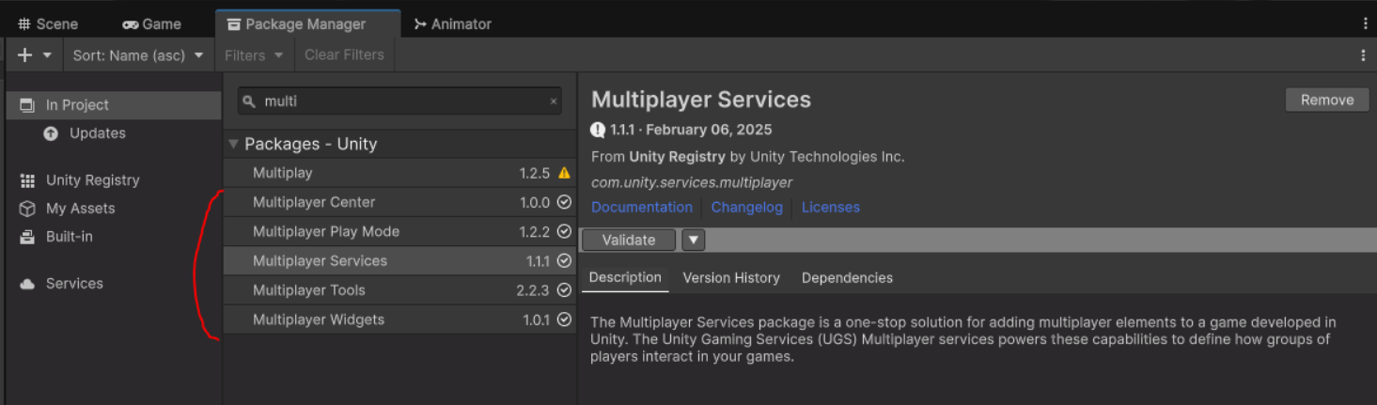Open the Dependencies tab
Viewport: 1377px width, 405px height.
(x=847, y=277)
